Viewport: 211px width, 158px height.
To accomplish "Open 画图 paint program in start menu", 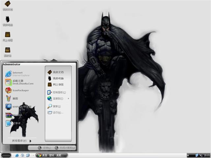I will click(x=12, y=98).
